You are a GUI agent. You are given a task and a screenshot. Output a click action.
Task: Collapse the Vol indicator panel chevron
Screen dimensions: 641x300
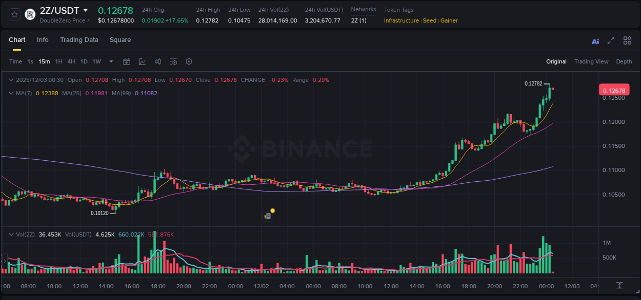coord(10,234)
